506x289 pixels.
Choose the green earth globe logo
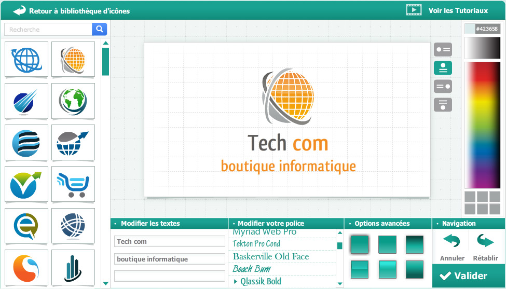pyautogui.click(x=73, y=101)
